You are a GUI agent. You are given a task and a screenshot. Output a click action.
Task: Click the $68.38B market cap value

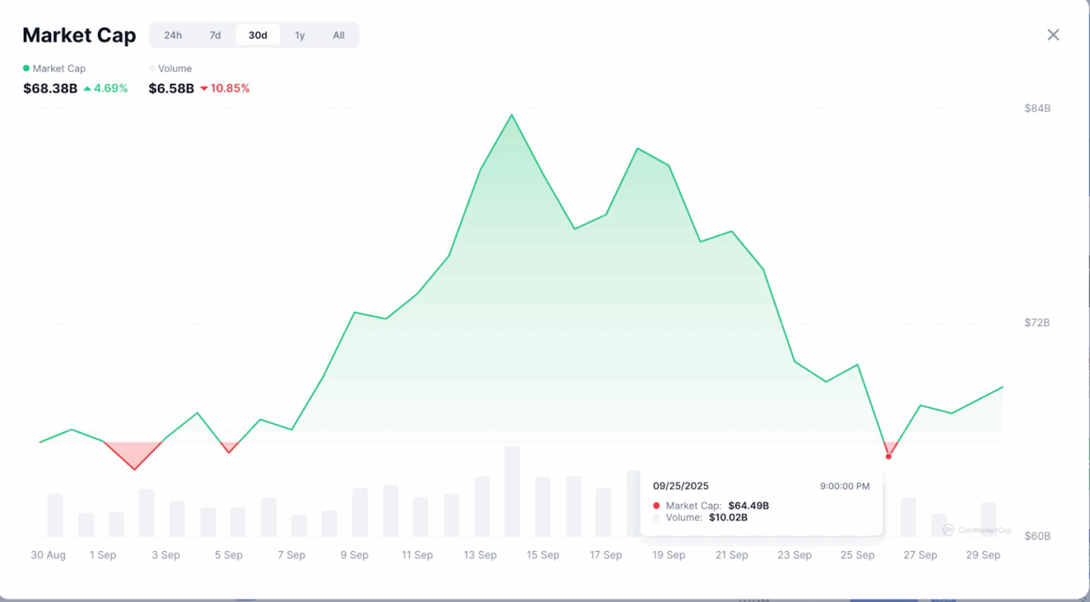point(50,89)
